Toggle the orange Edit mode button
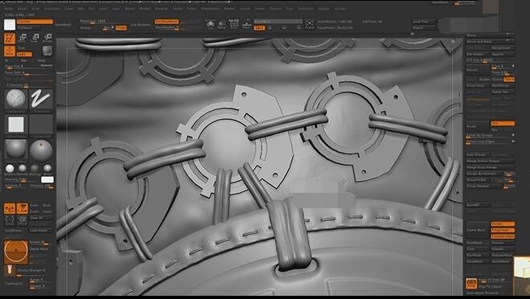Viewport: 530px width, 299px height. pos(10,39)
